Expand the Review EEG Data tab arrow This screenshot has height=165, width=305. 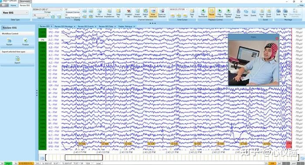[115, 26]
